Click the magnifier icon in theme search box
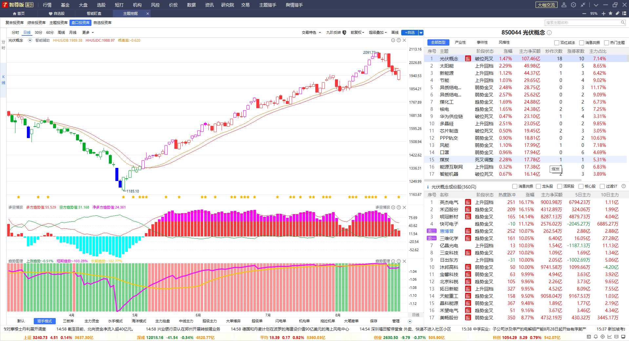This screenshot has height=341, width=629. 622,23
